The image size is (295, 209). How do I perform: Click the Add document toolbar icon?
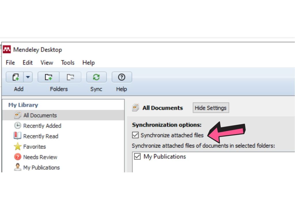pyautogui.click(x=16, y=77)
